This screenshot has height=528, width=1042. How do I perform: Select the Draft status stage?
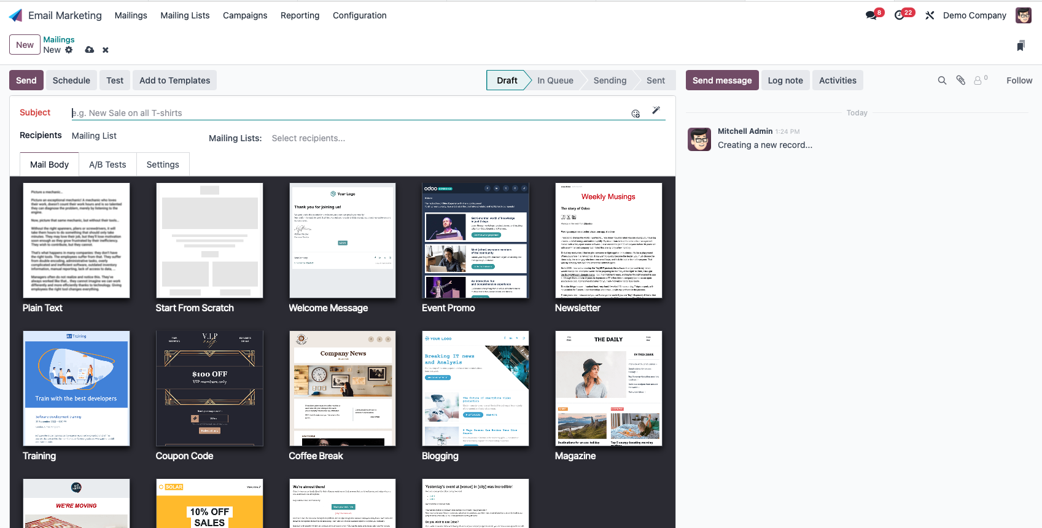(x=507, y=80)
